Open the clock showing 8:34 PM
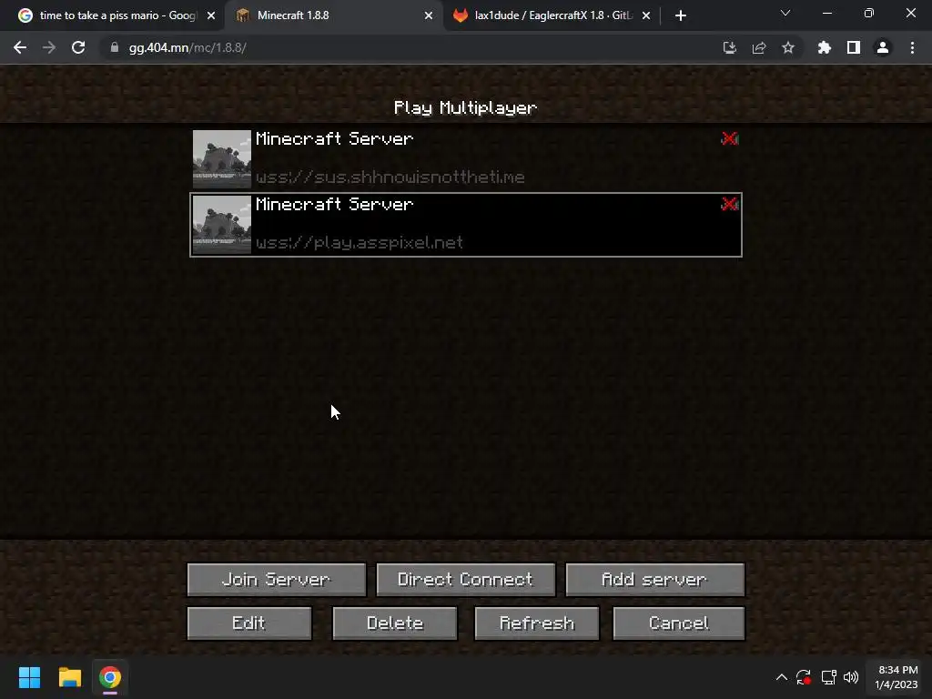Screen dimensions: 932x699 point(897,677)
